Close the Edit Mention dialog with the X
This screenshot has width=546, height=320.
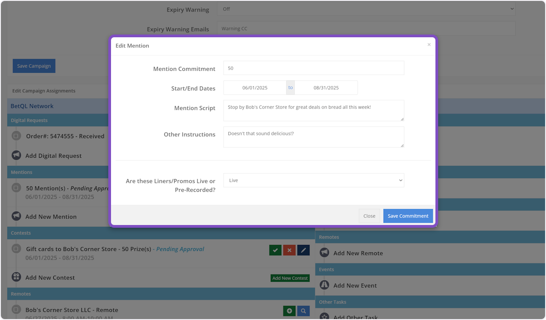click(429, 45)
